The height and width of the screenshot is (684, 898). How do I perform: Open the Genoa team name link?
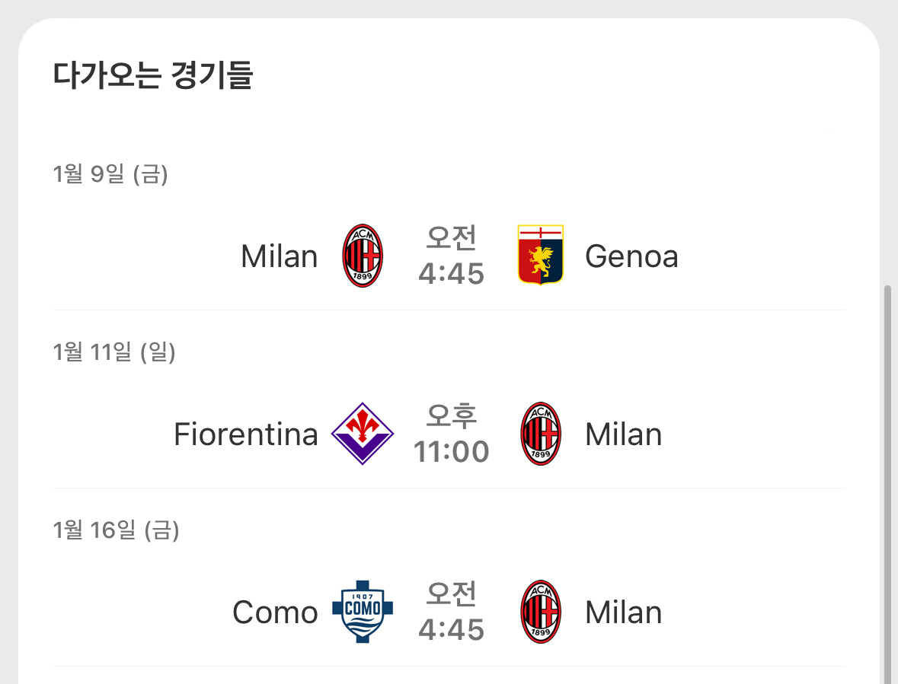click(x=631, y=256)
